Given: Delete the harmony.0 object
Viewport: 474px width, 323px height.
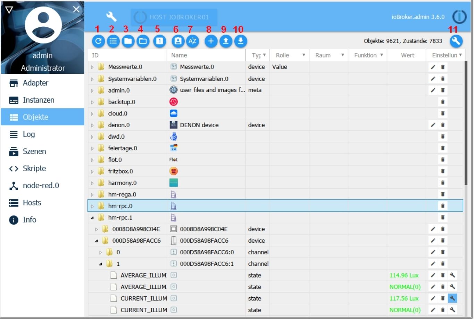Looking at the screenshot, I should (x=443, y=183).
